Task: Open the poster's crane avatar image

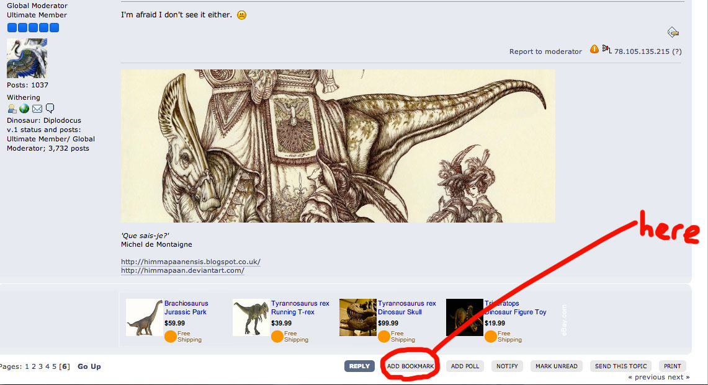Action: coord(27,58)
